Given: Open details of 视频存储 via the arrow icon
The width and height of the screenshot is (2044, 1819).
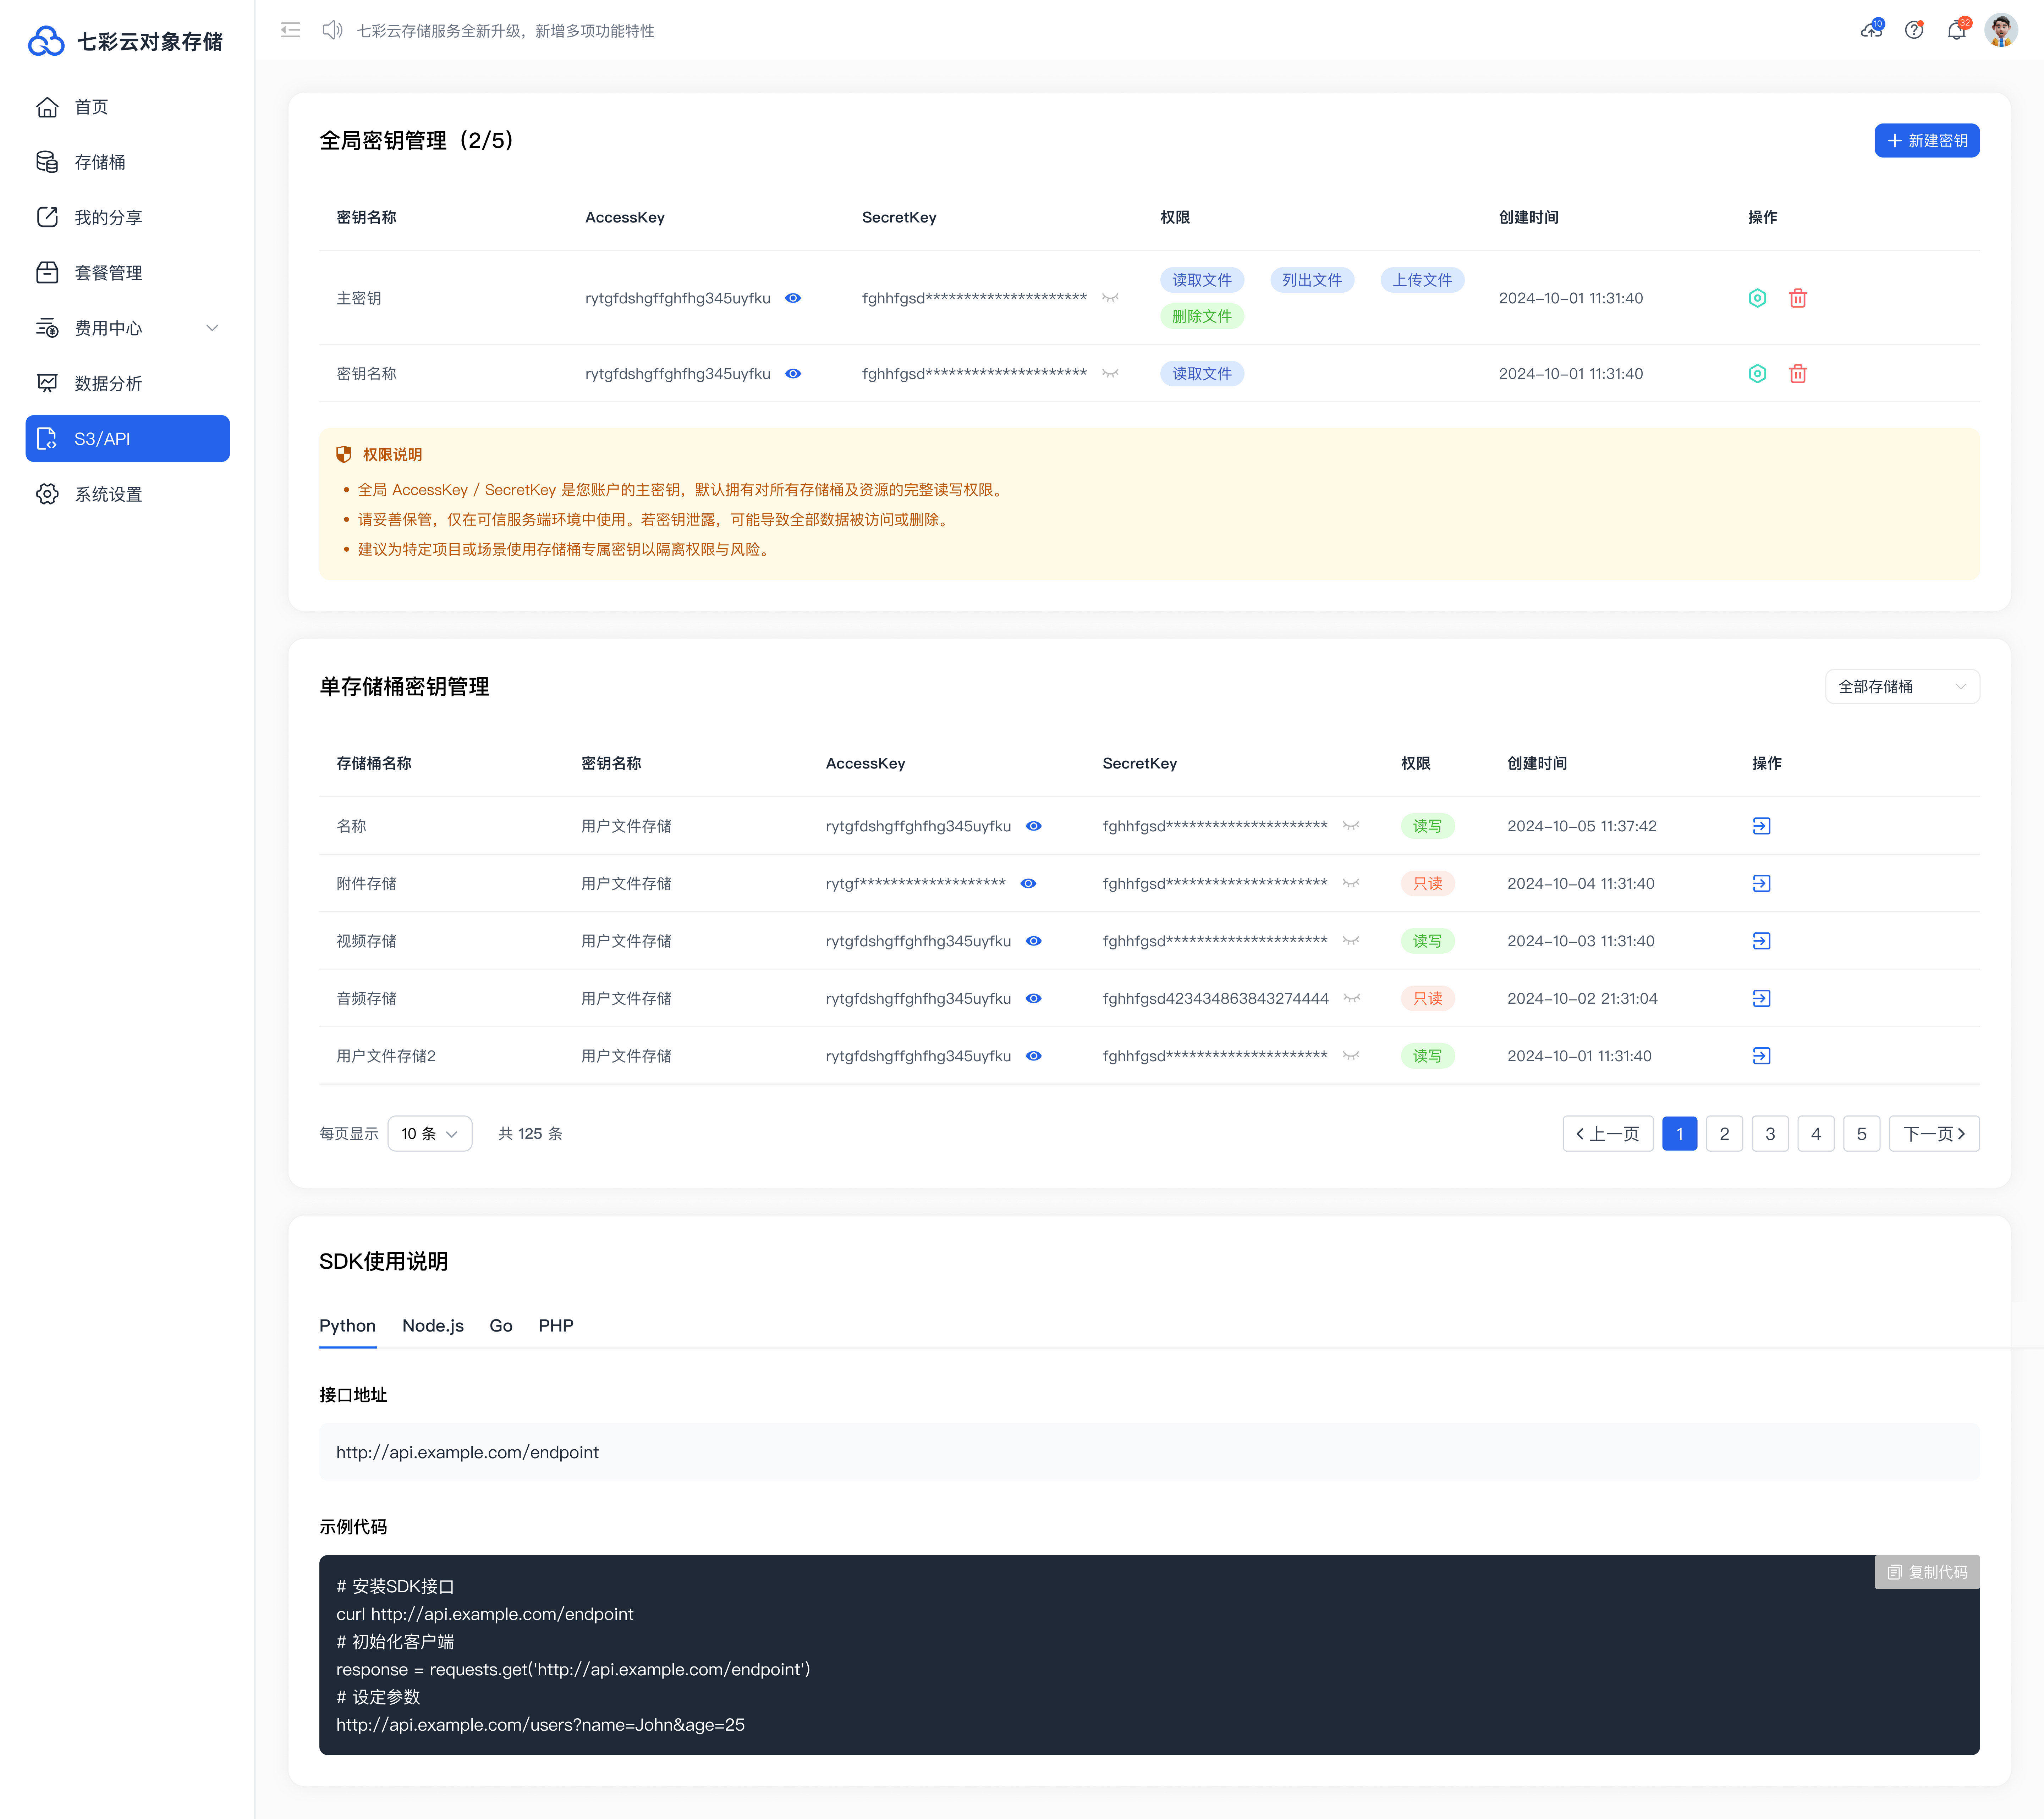Looking at the screenshot, I should click(1761, 940).
